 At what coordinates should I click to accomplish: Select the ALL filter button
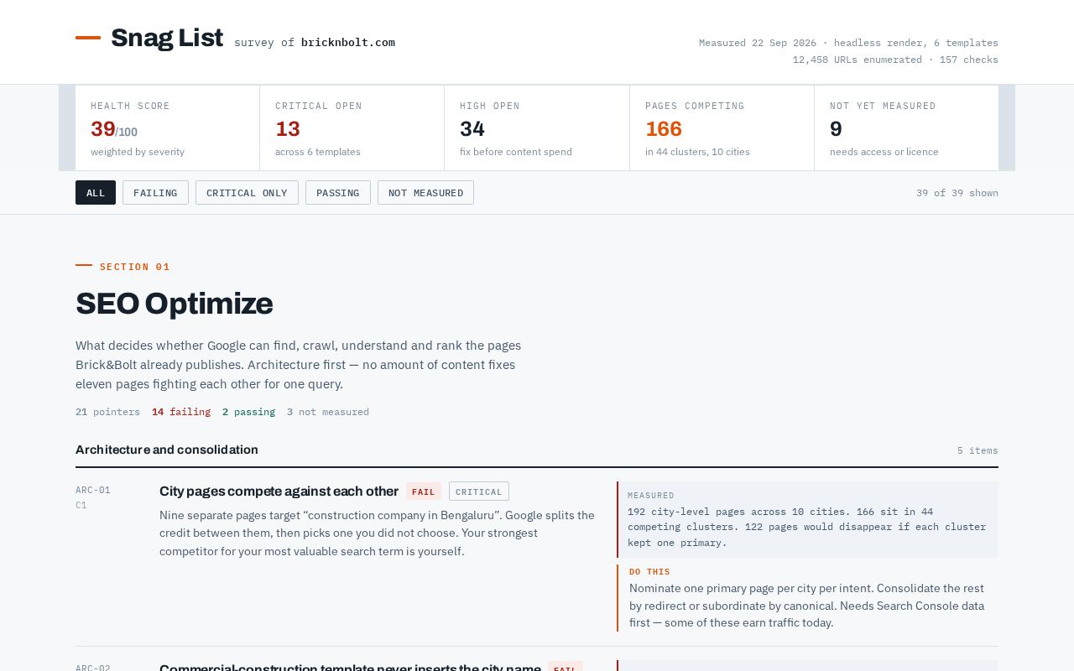tap(96, 193)
